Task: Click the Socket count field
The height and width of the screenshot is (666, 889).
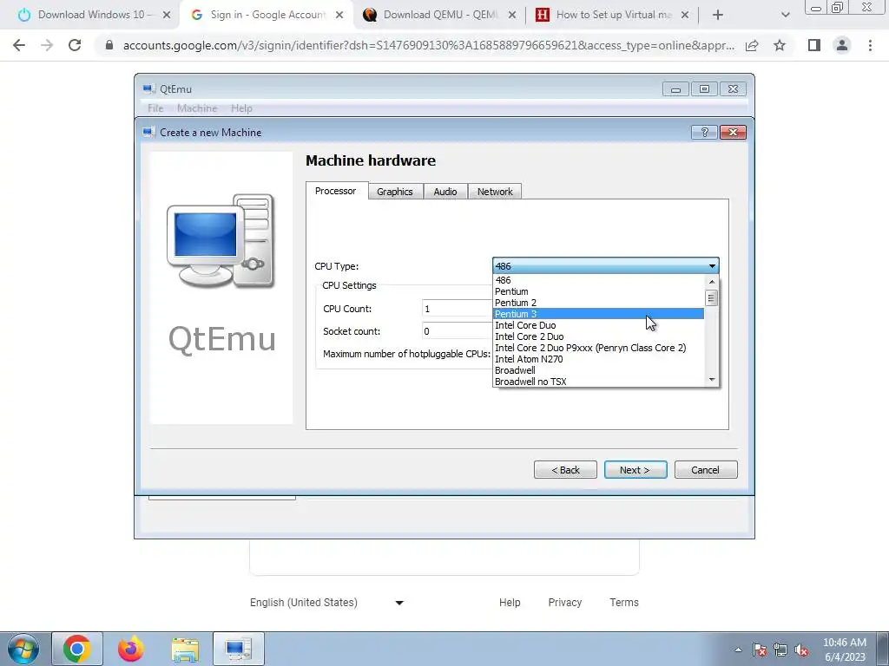Action: click(x=457, y=331)
